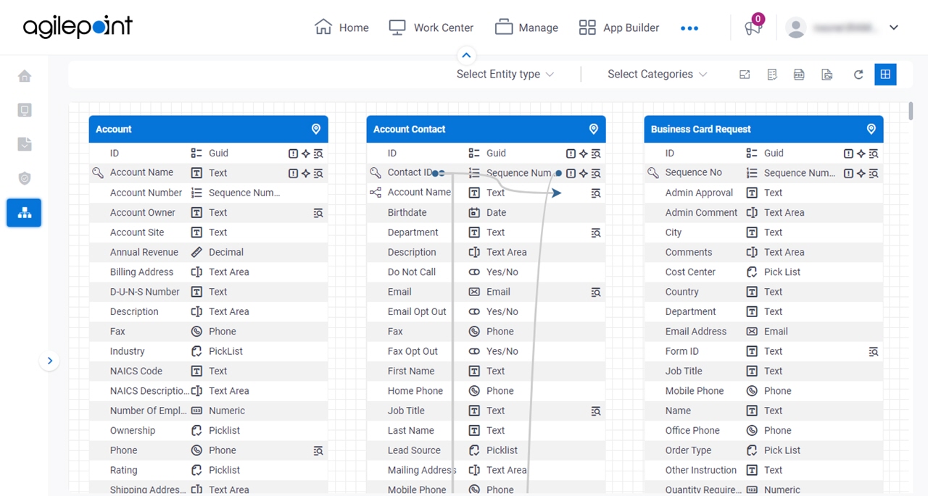
Task: Select the entity hierarchy sidebar icon
Action: (x=25, y=213)
